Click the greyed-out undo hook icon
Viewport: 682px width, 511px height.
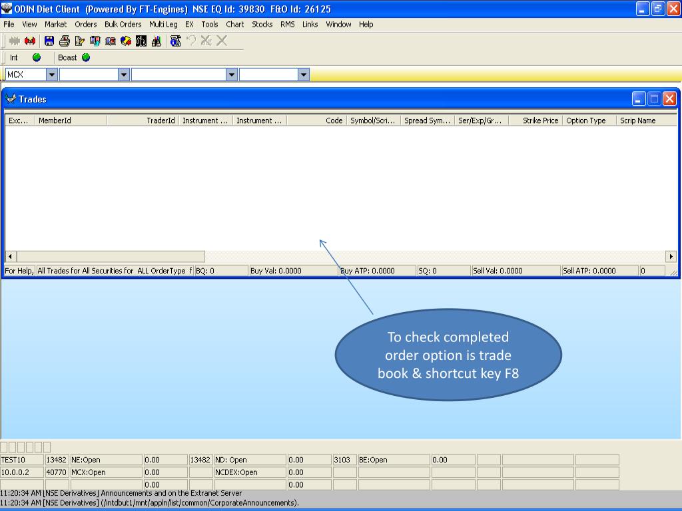pyautogui.click(x=191, y=41)
